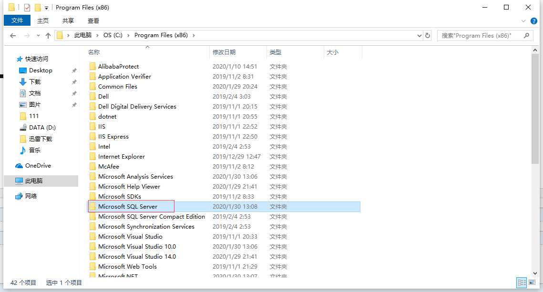Screen dimensions: 543x292
Task: Select Microsoft Synchronization Services folder
Action: tap(146, 227)
